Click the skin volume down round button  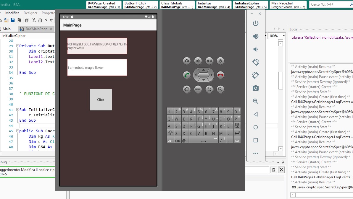click(198, 61)
